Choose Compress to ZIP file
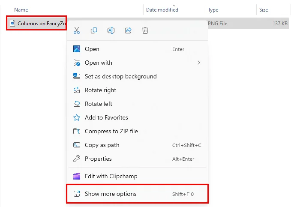The height and width of the screenshot is (207, 291). (x=111, y=131)
